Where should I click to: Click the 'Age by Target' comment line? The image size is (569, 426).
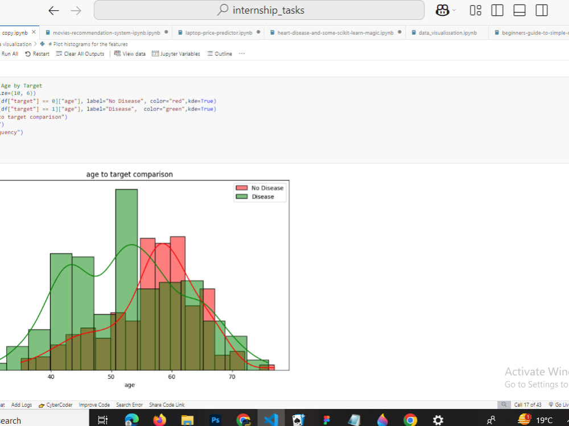[x=22, y=86]
